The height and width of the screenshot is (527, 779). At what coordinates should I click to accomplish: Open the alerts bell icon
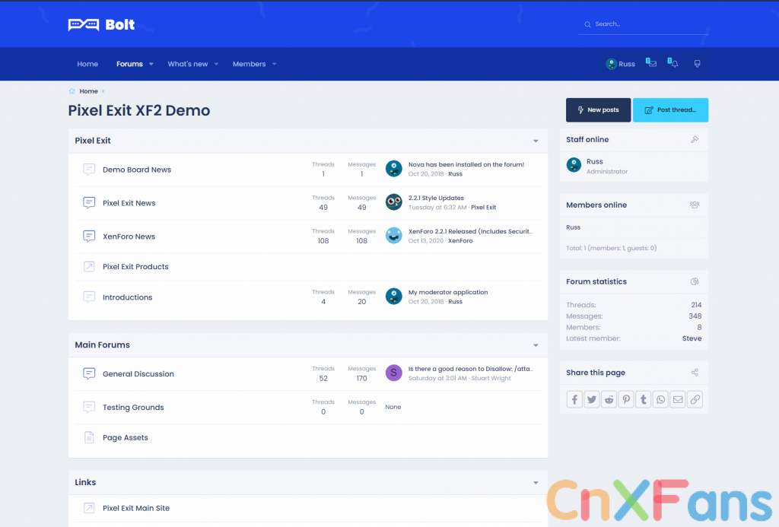[674, 64]
